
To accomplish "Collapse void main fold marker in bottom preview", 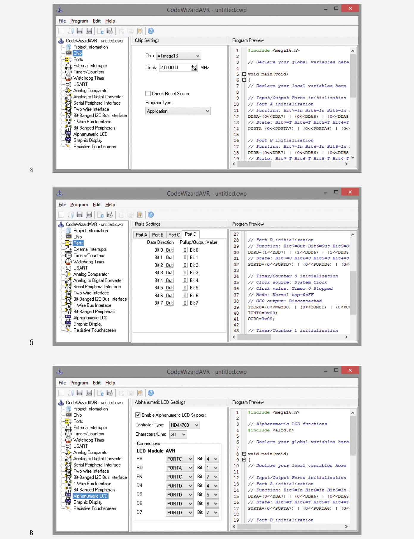I will point(244,454).
